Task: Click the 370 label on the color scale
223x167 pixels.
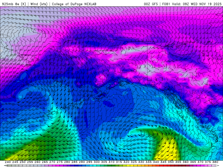Action: (x=200, y=162)
